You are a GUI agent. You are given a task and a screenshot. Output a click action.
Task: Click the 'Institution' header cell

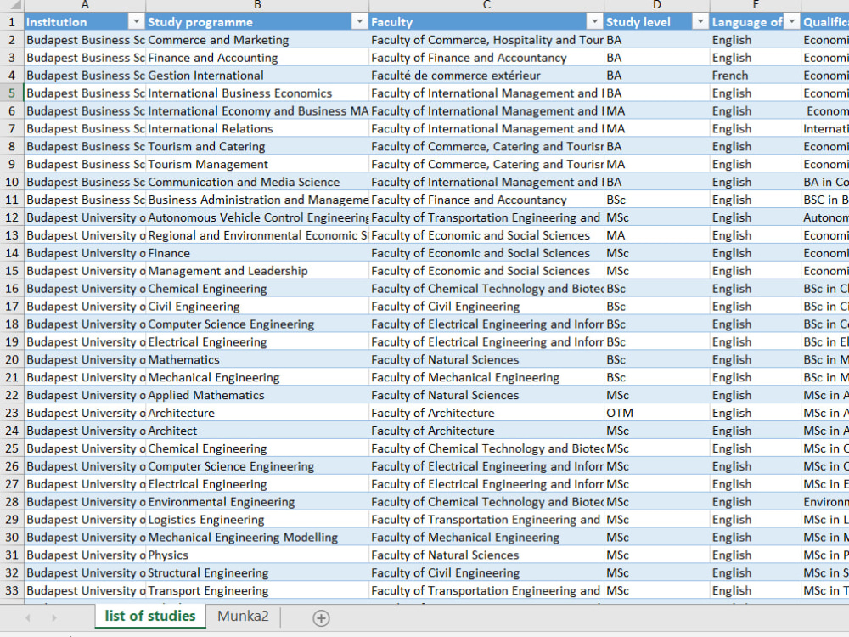point(85,22)
